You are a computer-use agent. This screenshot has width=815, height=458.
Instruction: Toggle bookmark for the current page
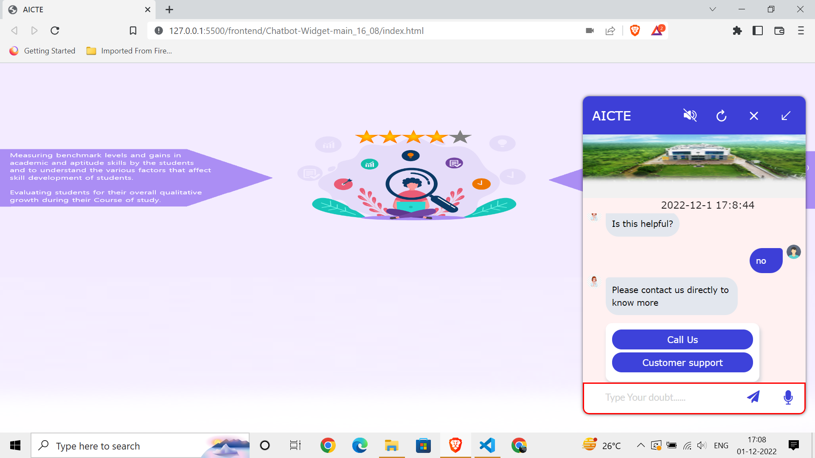133,30
